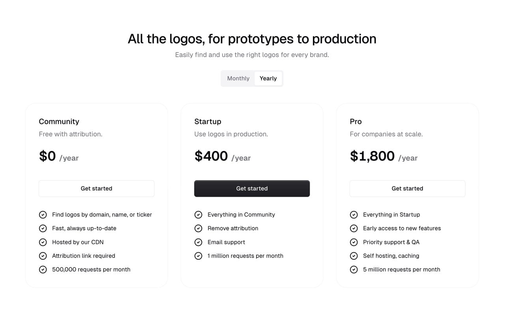Click the $400 /year Startup price
The height and width of the screenshot is (324, 505).
(222, 156)
